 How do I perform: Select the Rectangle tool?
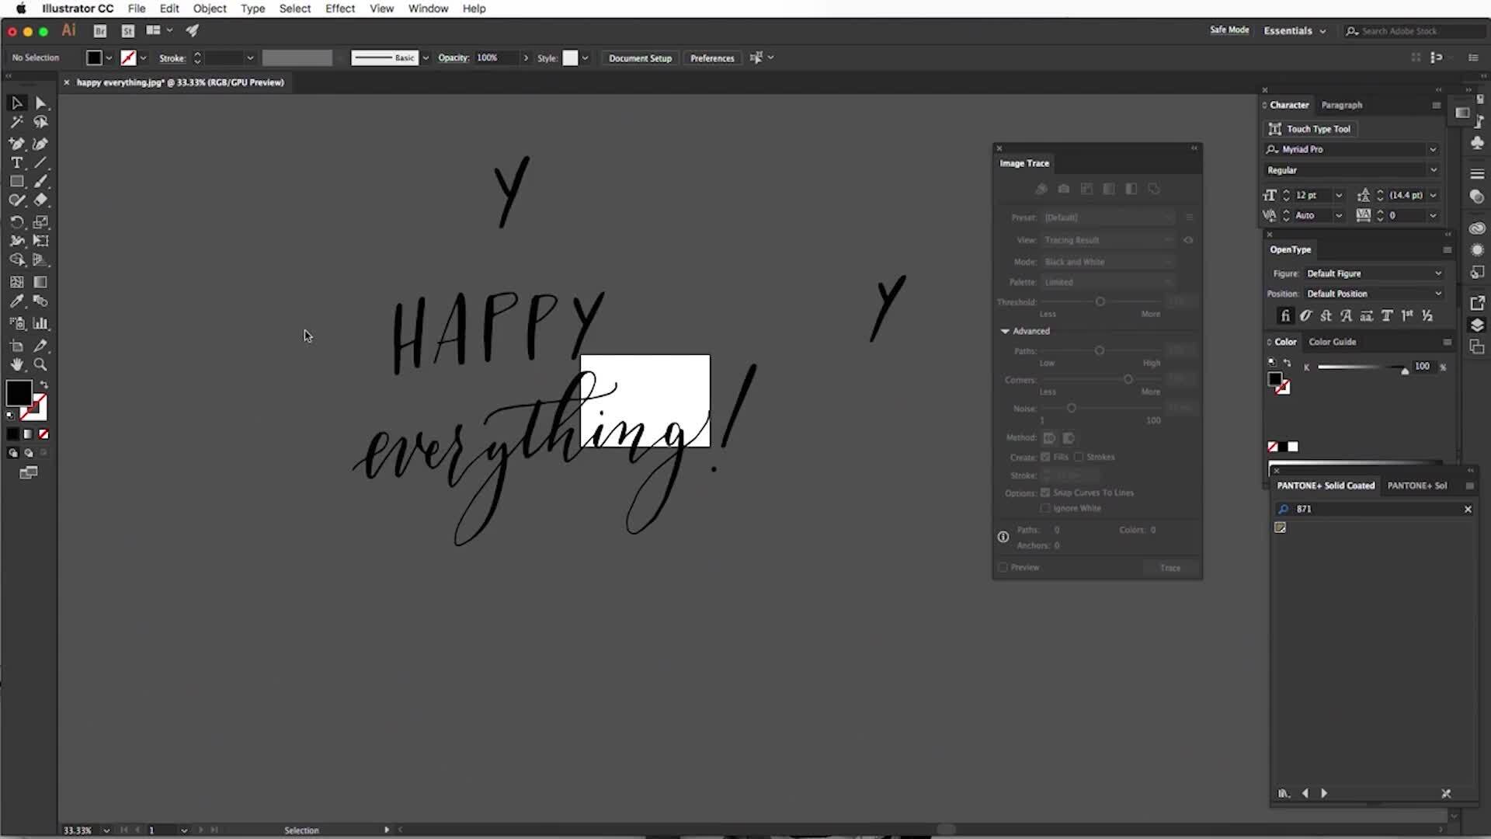16,181
